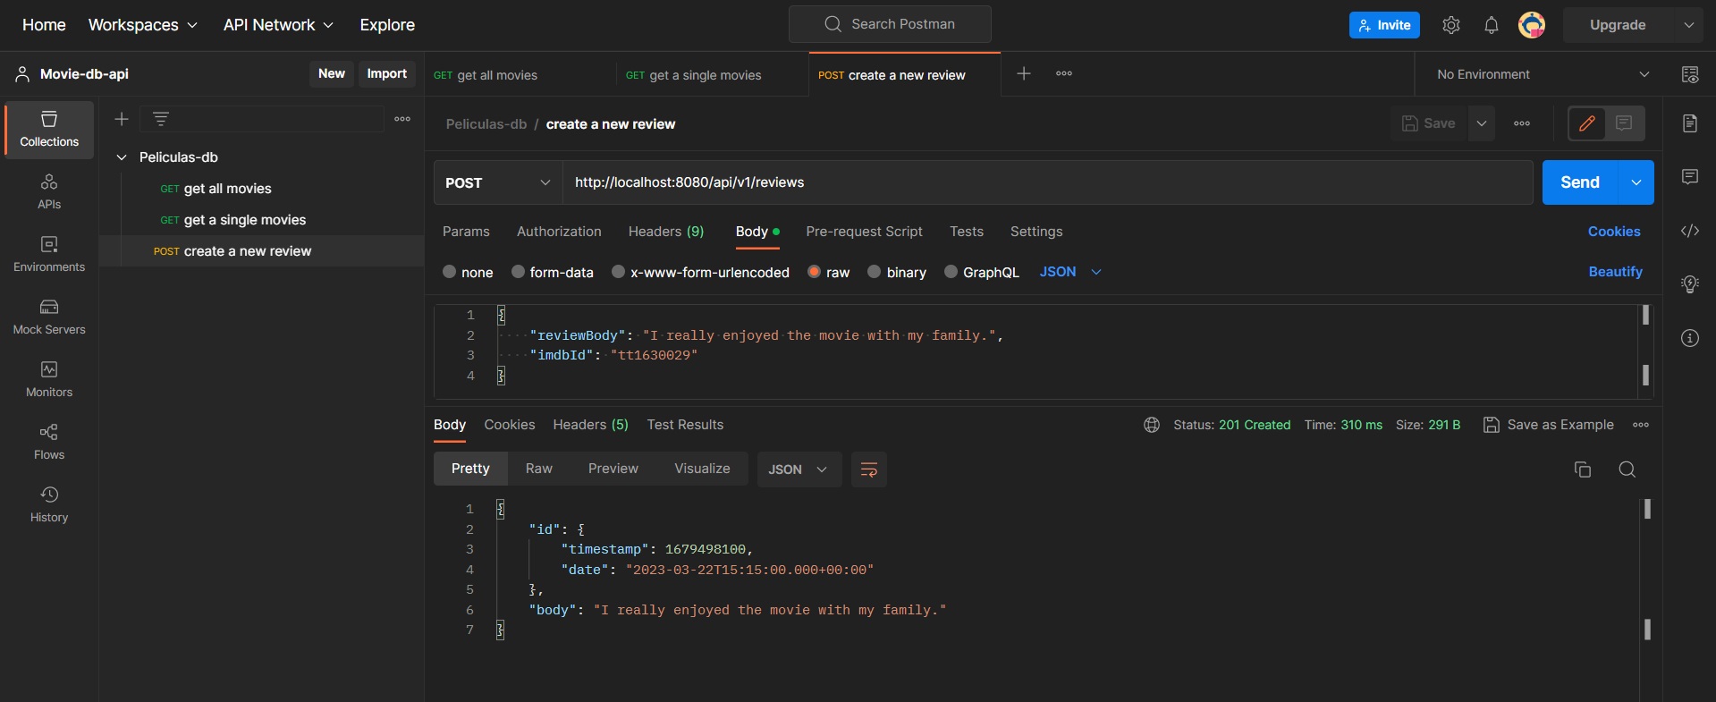The image size is (1716, 702).
Task: Click the request URL field
Action: click(x=1048, y=182)
